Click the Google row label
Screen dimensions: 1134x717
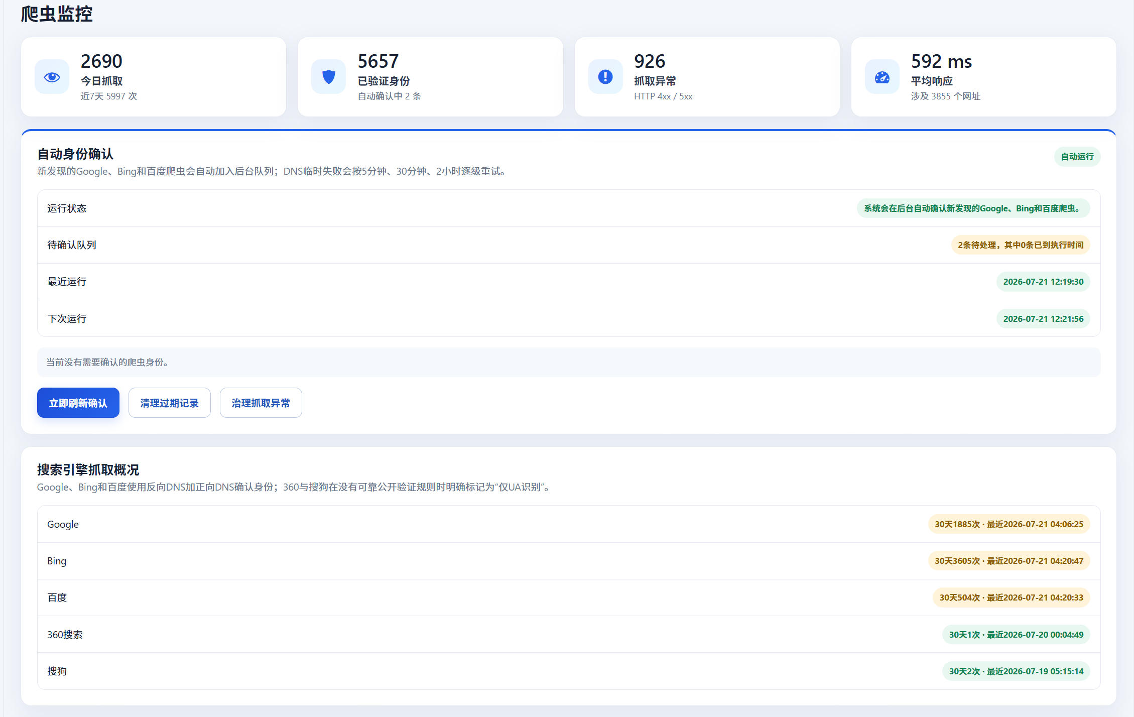[x=63, y=524]
